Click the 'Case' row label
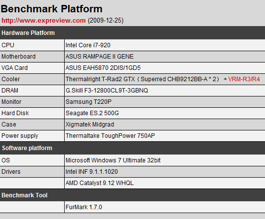Viewport: 265px width, 219px height. coord(9,125)
